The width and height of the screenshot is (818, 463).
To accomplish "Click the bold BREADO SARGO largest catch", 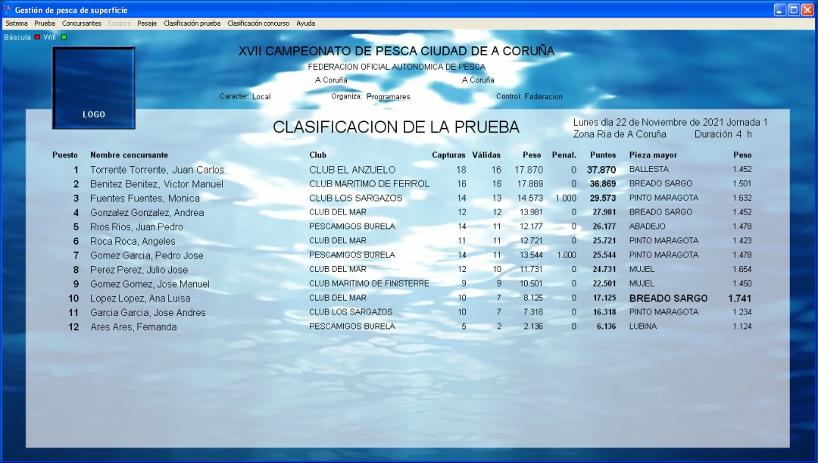I will pyautogui.click(x=668, y=299).
